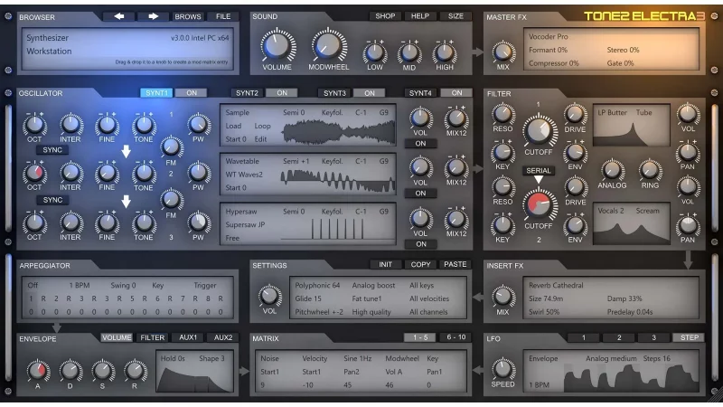Screen dimensions: 723x407
Task: Toggle the first oscillator SYNC button
Action: [52, 149]
